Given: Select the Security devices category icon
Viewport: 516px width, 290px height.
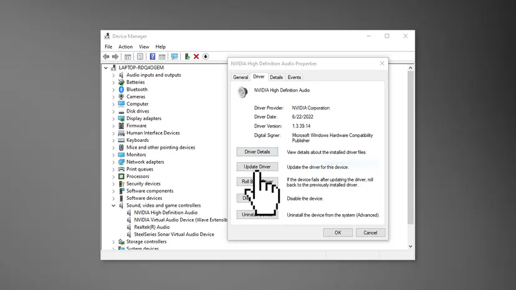Looking at the screenshot, I should 121,184.
